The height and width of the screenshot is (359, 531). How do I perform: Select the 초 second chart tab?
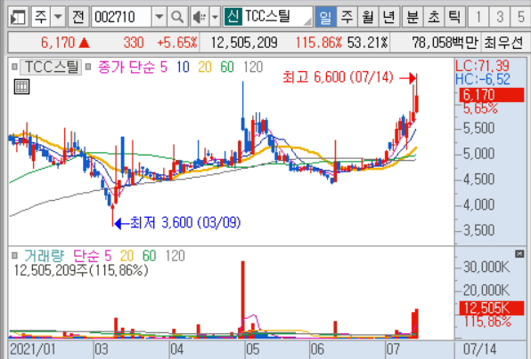point(434,17)
